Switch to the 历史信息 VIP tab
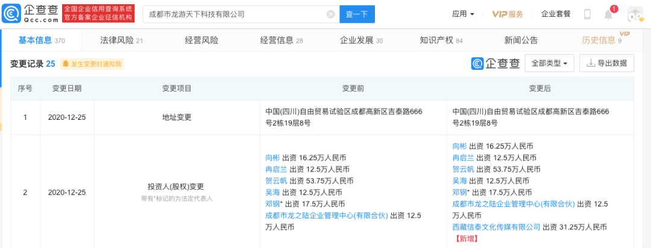The image size is (651, 248). click(602, 40)
